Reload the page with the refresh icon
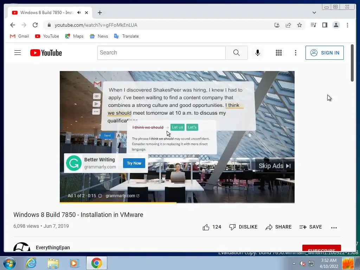 point(35,25)
